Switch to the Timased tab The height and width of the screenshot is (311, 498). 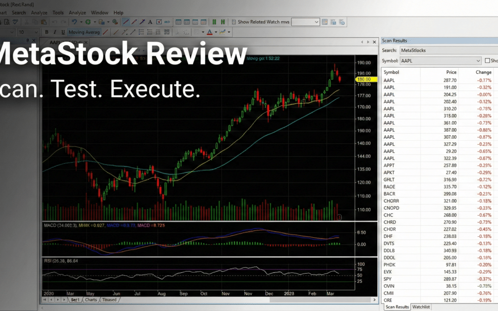109,299
